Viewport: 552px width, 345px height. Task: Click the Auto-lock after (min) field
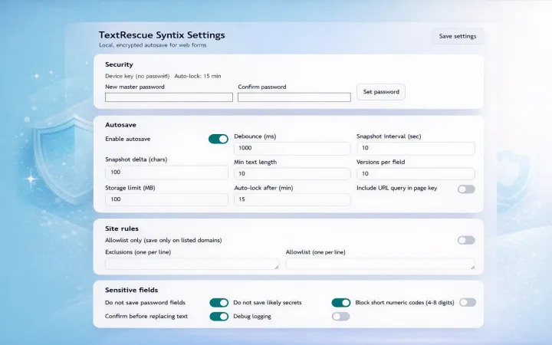click(x=292, y=199)
